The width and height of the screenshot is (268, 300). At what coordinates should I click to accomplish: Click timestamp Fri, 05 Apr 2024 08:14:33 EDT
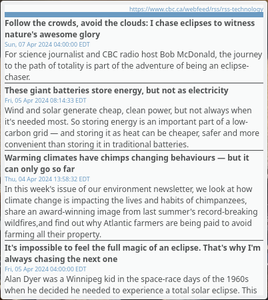(45, 101)
